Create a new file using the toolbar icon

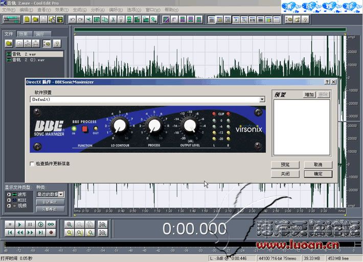pos(27,19)
